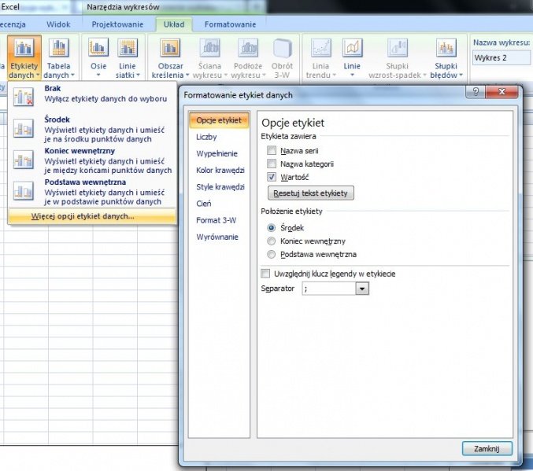Select the Podstawa wewnętrzna radio button
This screenshot has height=471, width=533.
pyautogui.click(x=272, y=255)
